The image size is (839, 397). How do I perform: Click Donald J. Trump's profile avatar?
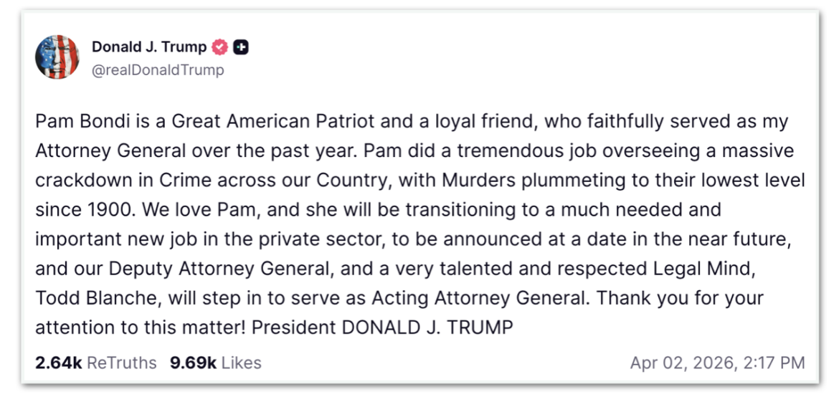pyautogui.click(x=57, y=57)
